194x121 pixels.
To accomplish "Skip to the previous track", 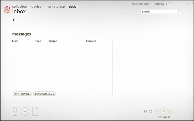I will click(x=157, y=111).
